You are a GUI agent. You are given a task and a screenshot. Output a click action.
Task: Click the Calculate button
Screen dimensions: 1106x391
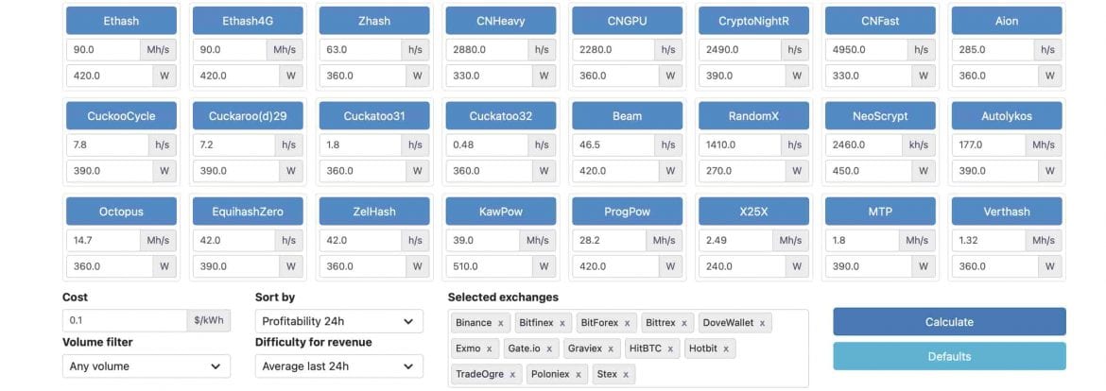(949, 322)
